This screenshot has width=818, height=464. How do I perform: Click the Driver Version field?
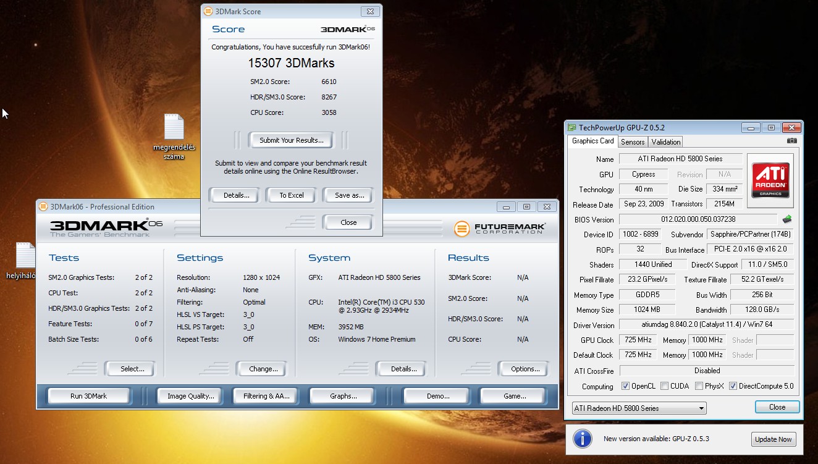click(x=707, y=325)
